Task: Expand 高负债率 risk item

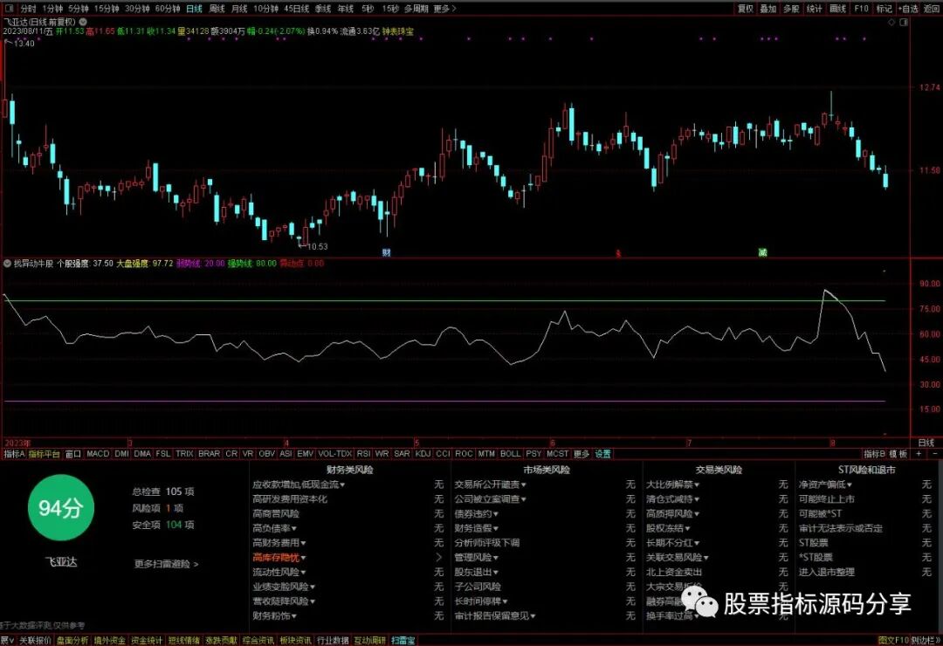Action: [274, 528]
